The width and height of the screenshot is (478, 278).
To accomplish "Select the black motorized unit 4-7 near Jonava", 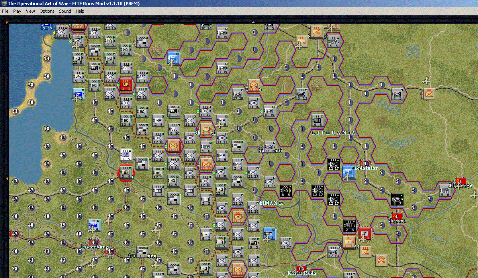I will click(397, 200).
